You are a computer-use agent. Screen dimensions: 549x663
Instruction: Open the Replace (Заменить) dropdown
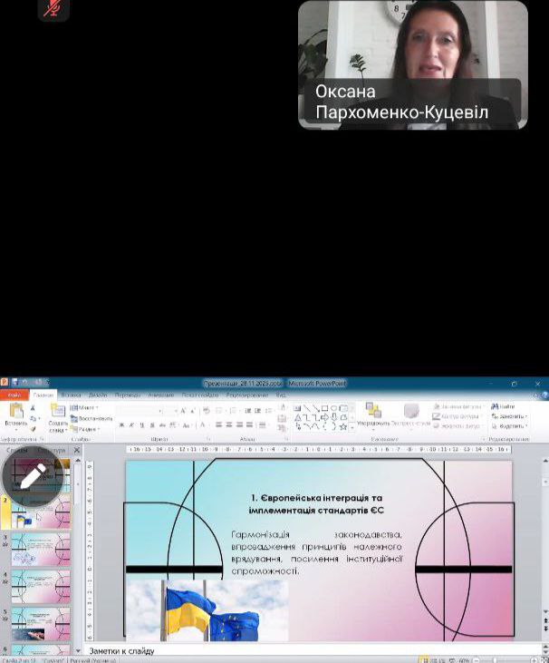pos(511,416)
